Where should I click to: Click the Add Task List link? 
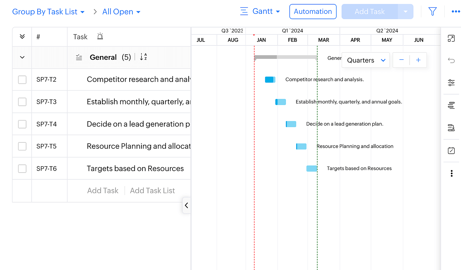(x=152, y=191)
